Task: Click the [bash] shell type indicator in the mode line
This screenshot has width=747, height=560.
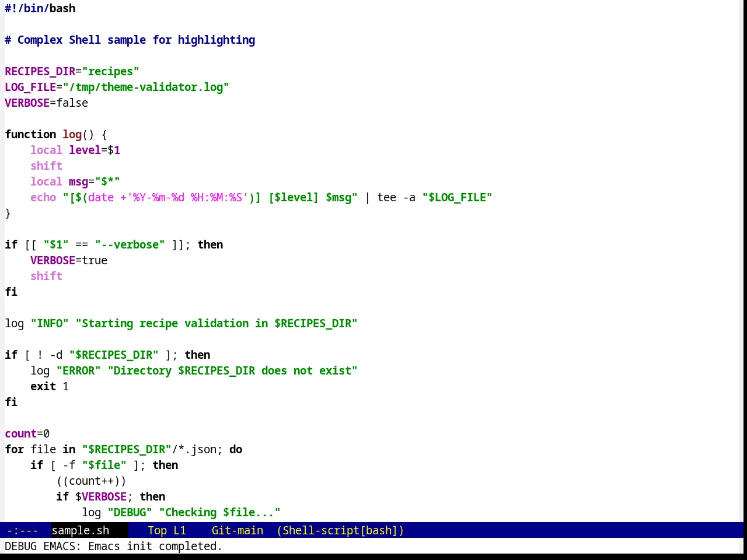Action: 379,530
